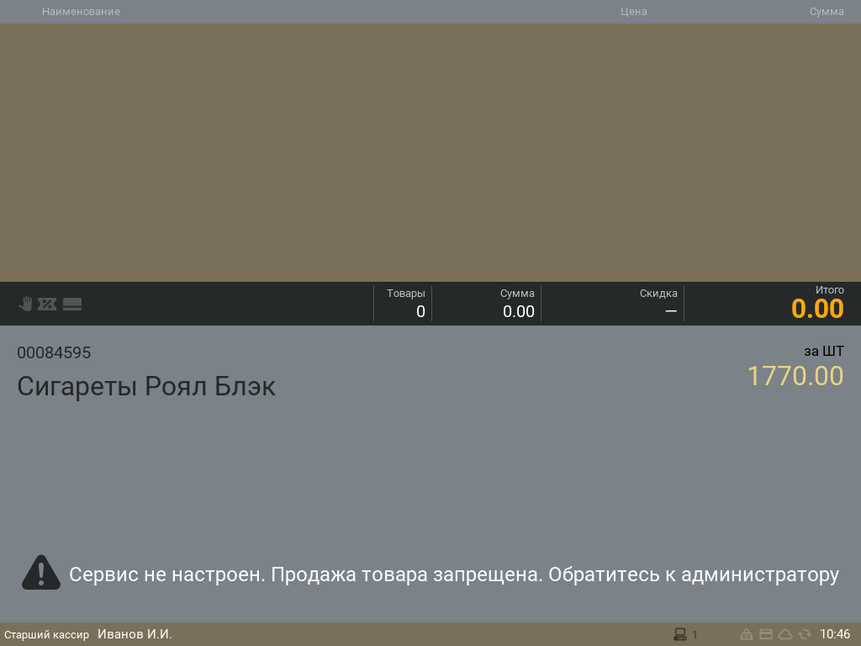This screenshot has width=861, height=646.
Task: Click the percent discount coupon icon
Action: click(47, 304)
